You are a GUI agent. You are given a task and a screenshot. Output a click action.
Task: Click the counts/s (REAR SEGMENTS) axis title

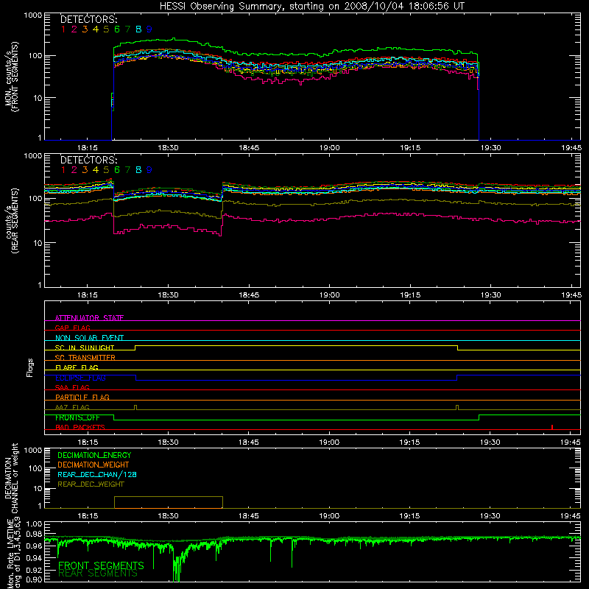[x=11, y=221]
